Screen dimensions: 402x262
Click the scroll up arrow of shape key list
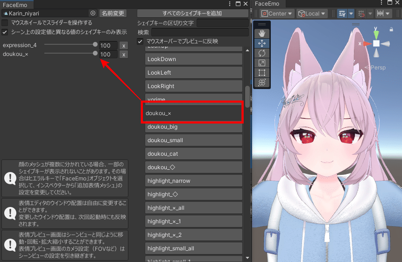point(247,50)
